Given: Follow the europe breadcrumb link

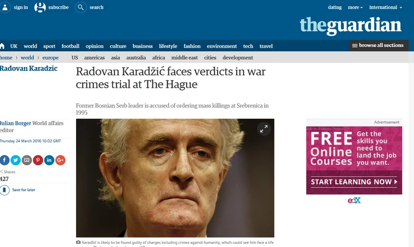Looking at the screenshot, I should tap(50, 58).
